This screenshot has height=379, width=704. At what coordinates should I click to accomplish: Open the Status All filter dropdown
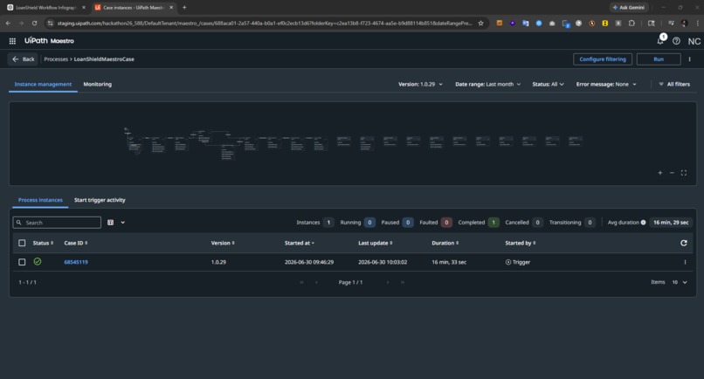(548, 84)
